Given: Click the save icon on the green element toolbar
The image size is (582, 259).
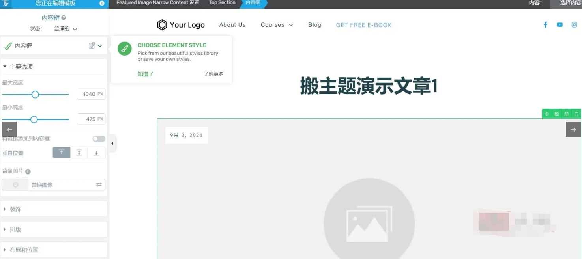Looking at the screenshot, I should pos(557,114).
